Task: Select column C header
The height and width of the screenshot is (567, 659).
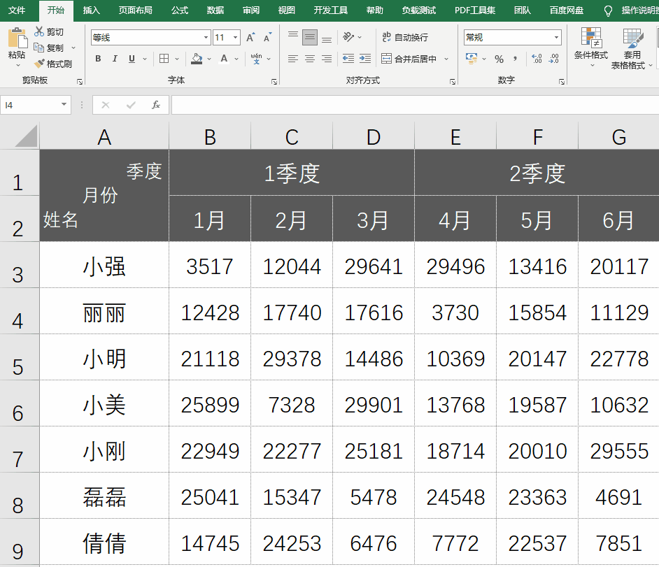Action: click(x=292, y=136)
